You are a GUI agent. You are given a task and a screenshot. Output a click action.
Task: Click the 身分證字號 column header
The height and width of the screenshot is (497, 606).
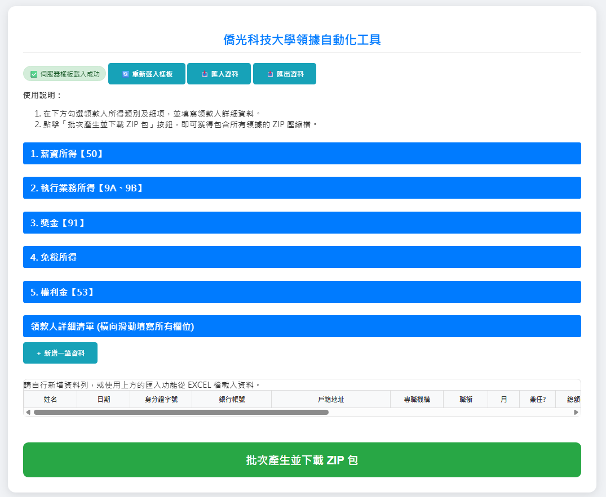[161, 400]
